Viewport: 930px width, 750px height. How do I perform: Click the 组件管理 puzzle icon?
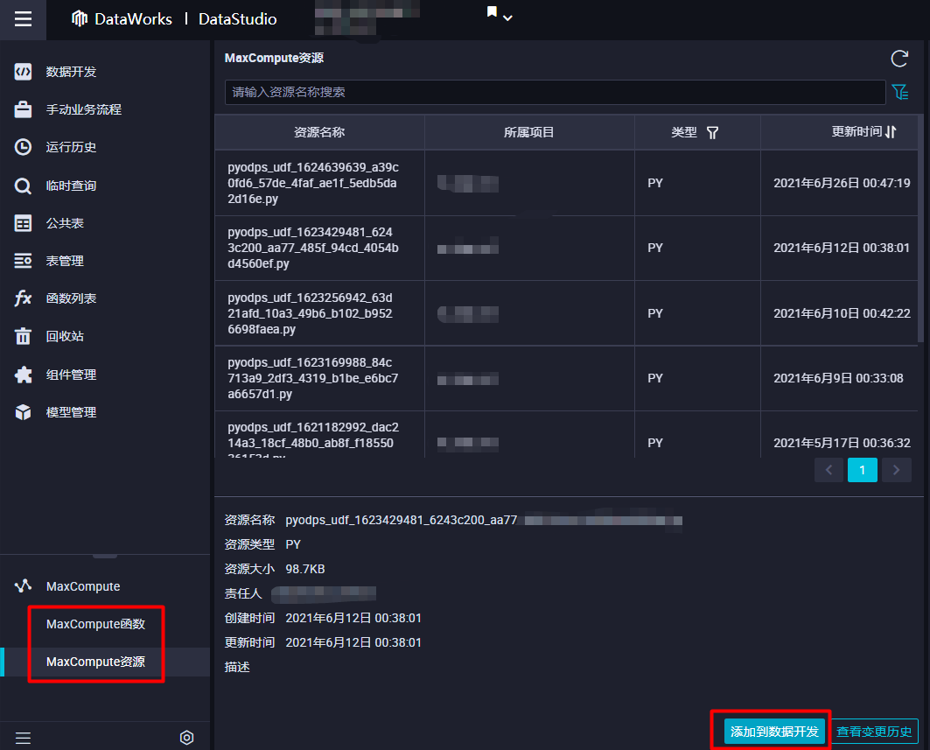(23, 375)
